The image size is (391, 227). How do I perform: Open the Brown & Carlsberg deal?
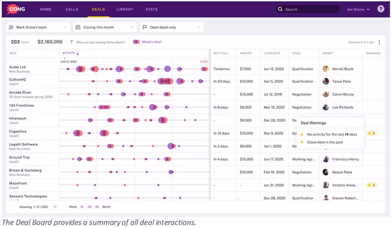pyautogui.click(x=25, y=170)
